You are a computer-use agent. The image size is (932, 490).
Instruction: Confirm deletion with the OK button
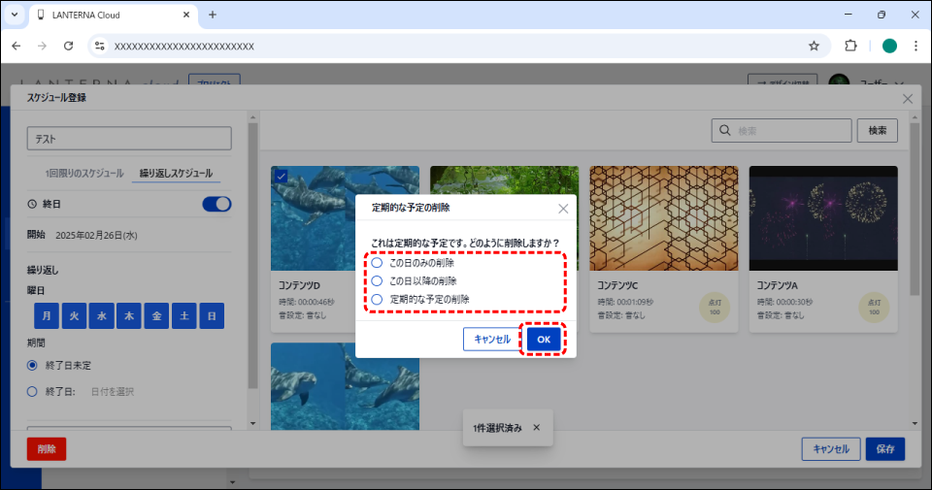tap(544, 339)
